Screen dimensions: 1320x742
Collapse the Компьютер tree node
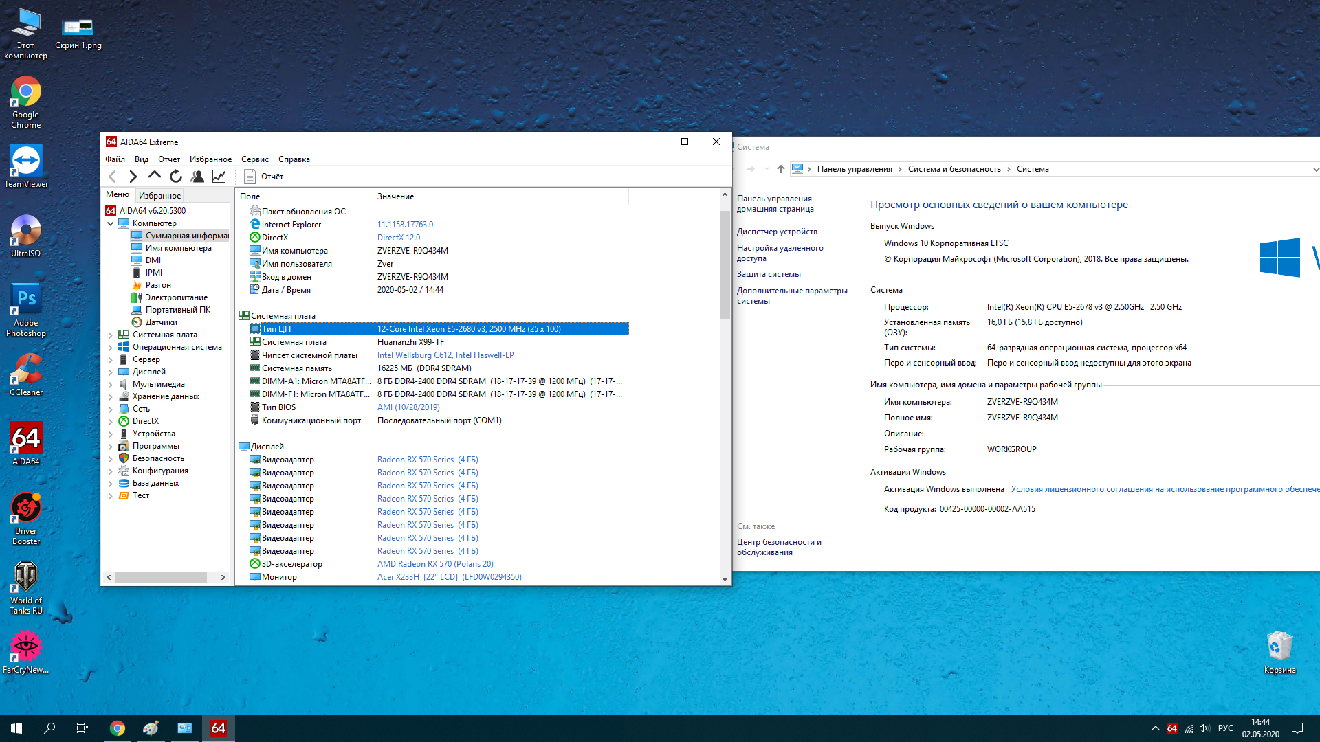pos(111,223)
